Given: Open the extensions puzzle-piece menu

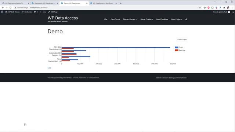Looking at the screenshot, I should pyautogui.click(x=224, y=7).
